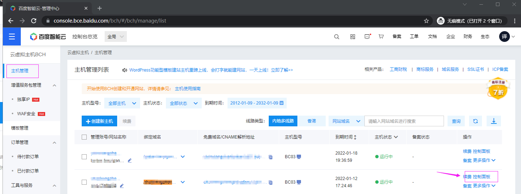Open the message notifications icon
Image resolution: width=521 pixels, height=194 pixels.
[367, 37]
